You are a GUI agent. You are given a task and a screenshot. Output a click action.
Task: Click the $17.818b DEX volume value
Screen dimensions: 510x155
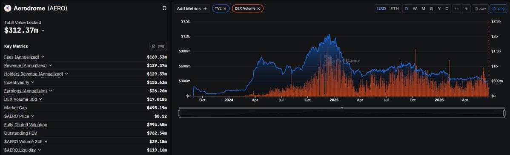click(x=157, y=99)
